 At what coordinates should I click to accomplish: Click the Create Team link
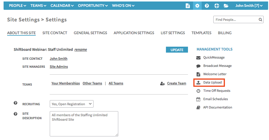pos(177,83)
